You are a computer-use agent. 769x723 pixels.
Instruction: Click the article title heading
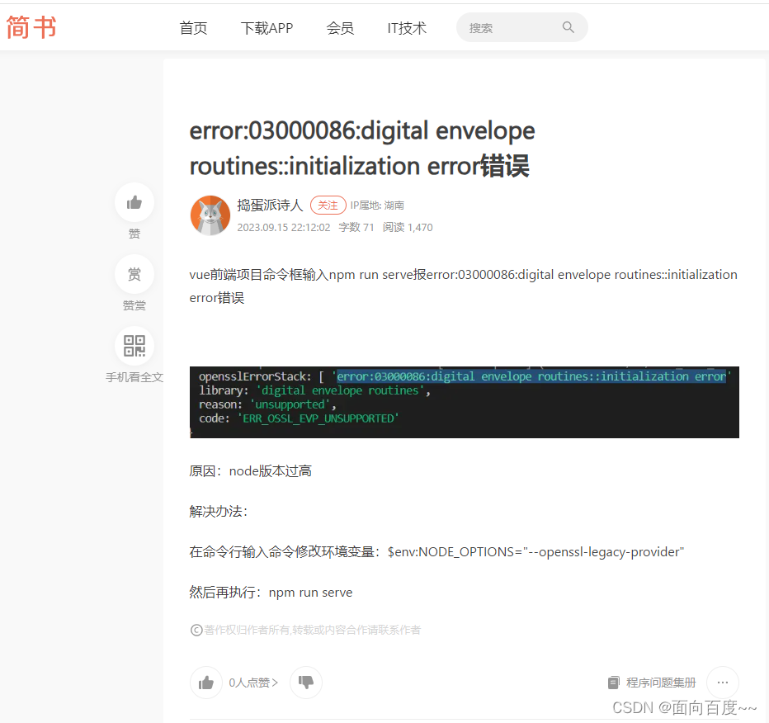[362, 148]
